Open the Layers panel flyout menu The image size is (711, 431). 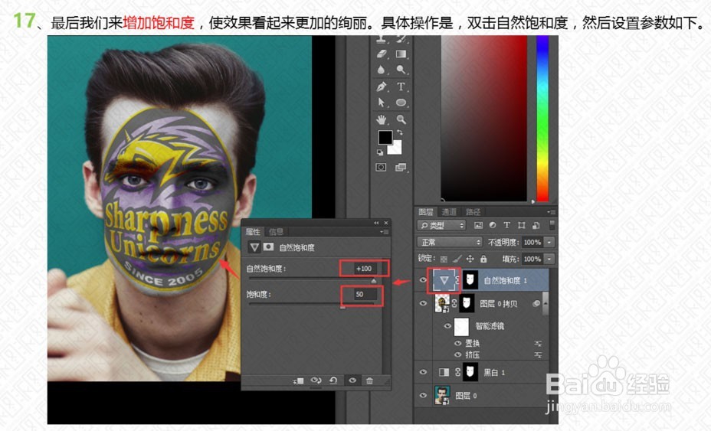[551, 211]
